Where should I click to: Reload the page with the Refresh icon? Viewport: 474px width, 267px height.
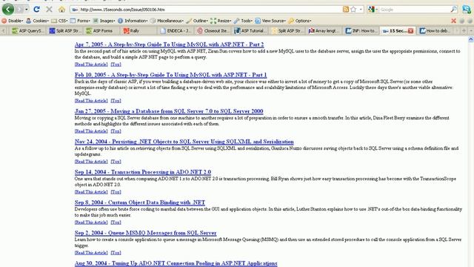[x=36, y=10]
